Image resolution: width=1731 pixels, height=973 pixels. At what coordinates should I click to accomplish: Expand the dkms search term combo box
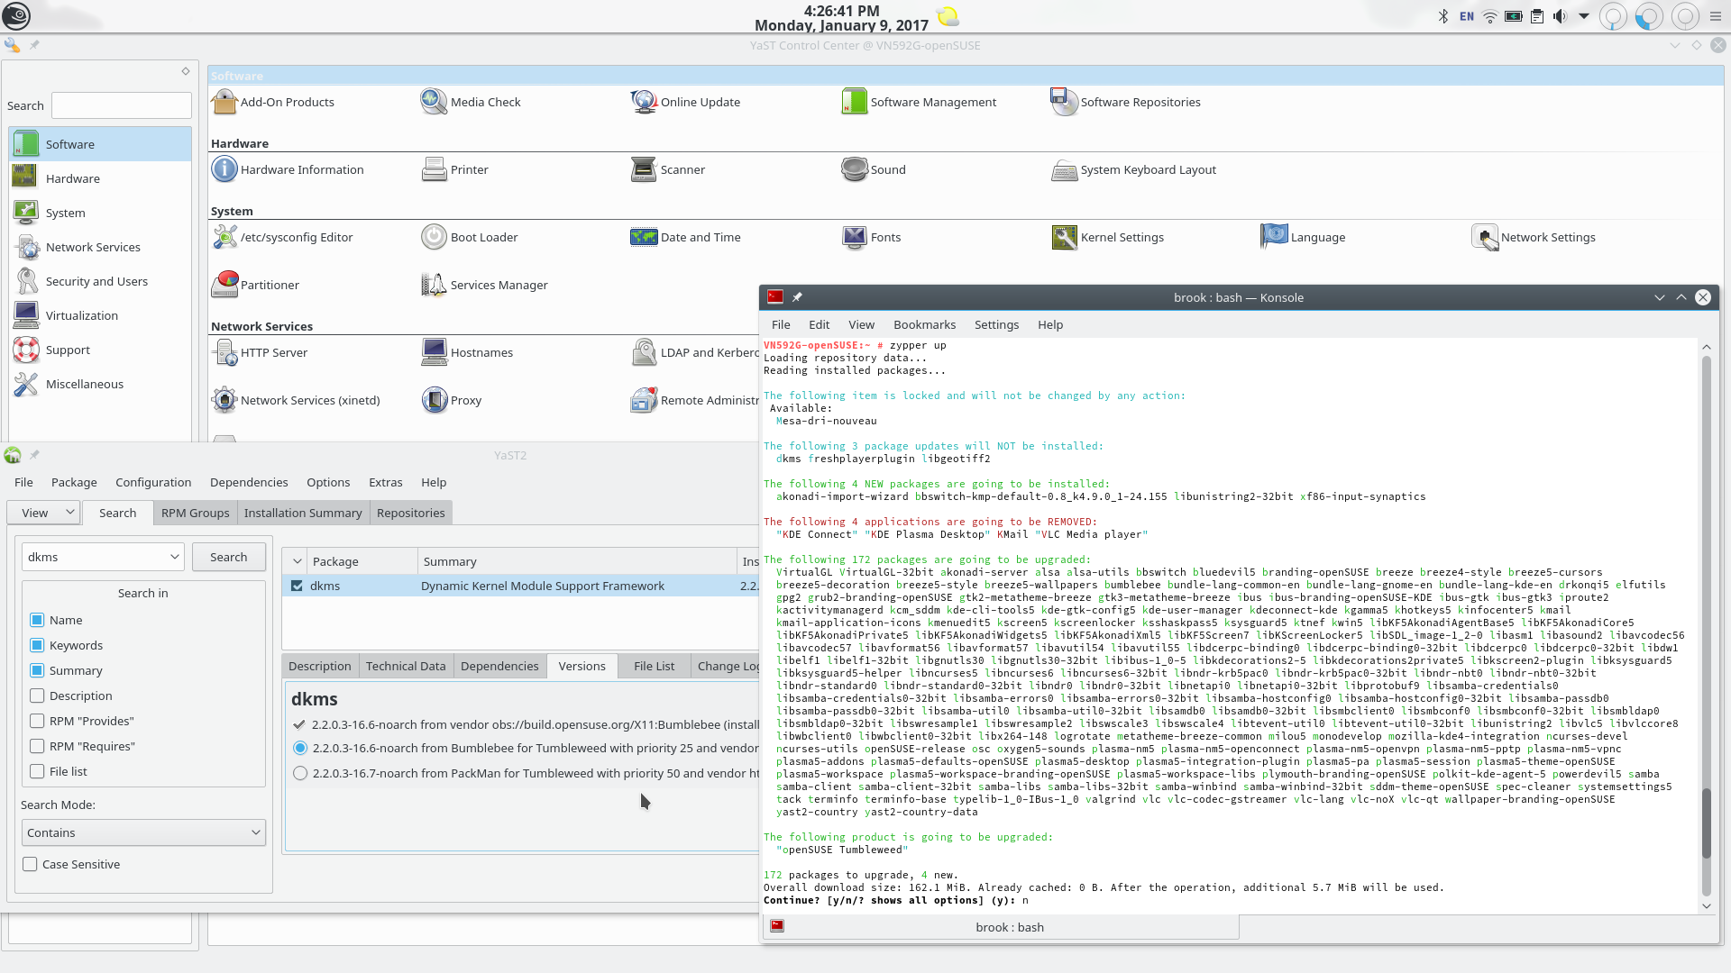pyautogui.click(x=174, y=557)
